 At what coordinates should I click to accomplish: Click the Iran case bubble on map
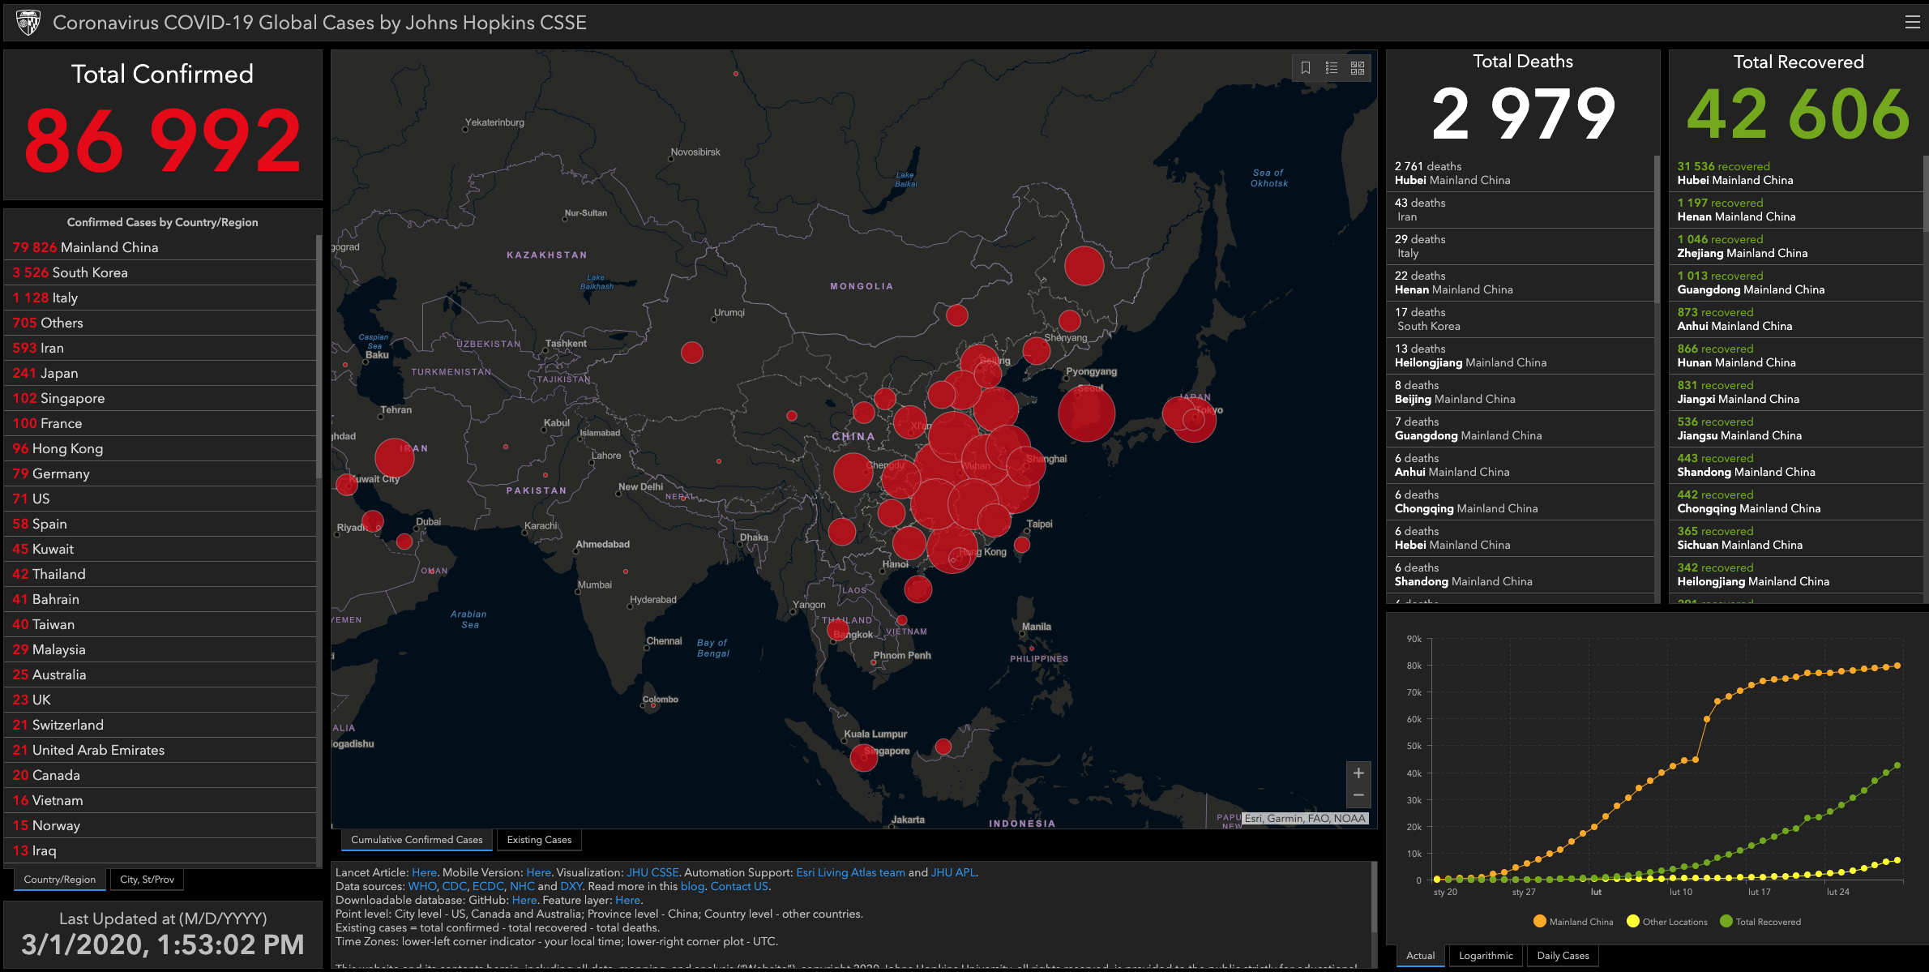(x=395, y=458)
